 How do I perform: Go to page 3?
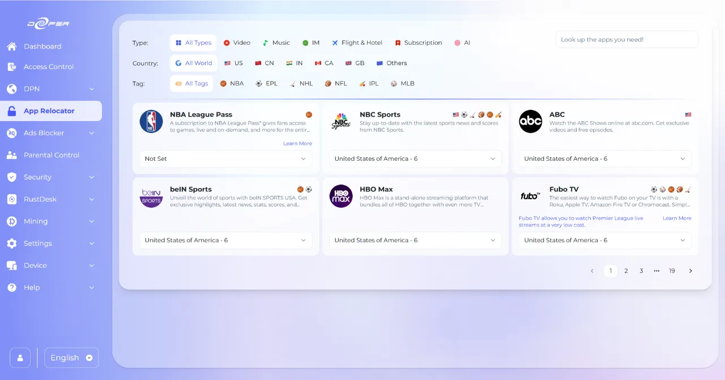[641, 271]
